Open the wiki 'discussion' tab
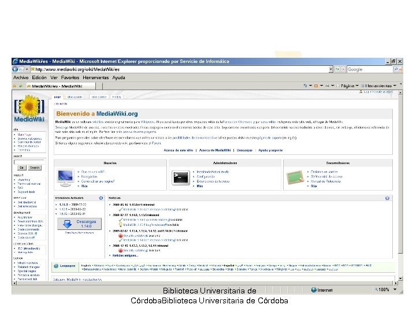 click(x=75, y=97)
